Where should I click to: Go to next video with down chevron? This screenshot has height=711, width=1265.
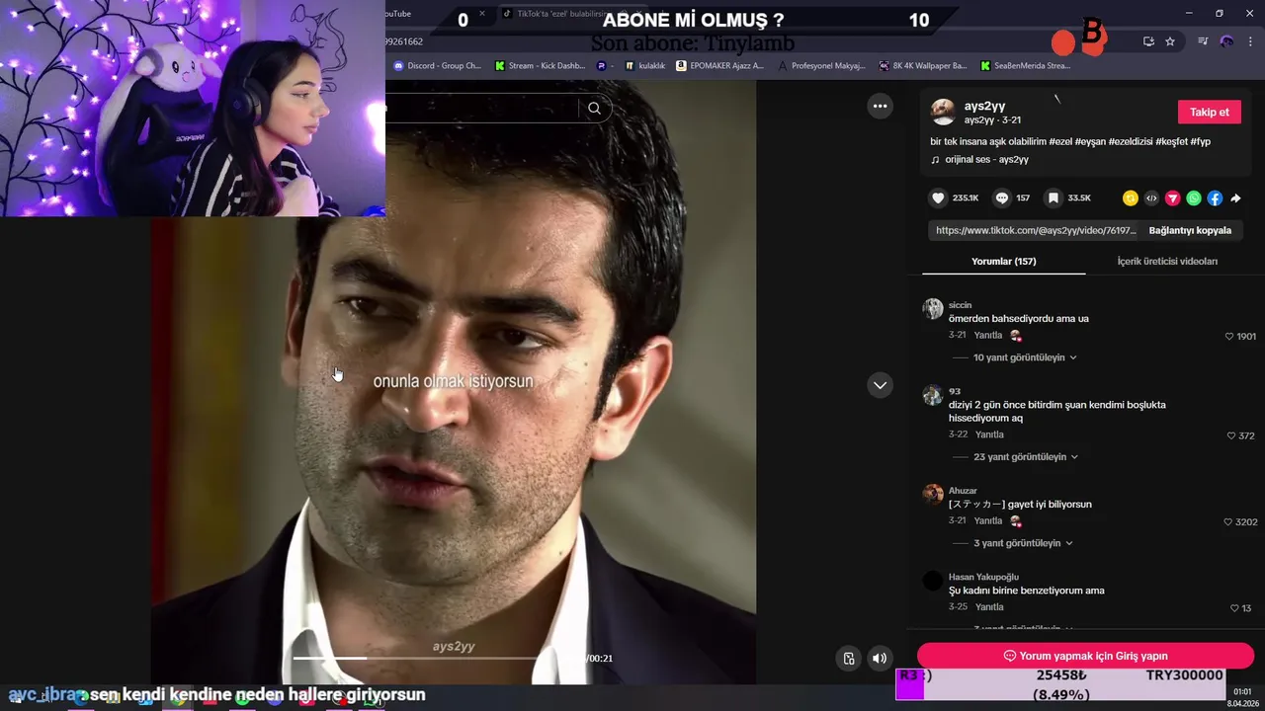click(880, 385)
